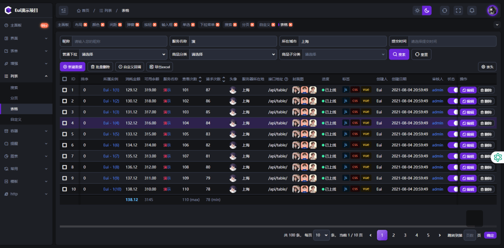
Task: Check the checkbox for row ID 7
Action: (64, 156)
